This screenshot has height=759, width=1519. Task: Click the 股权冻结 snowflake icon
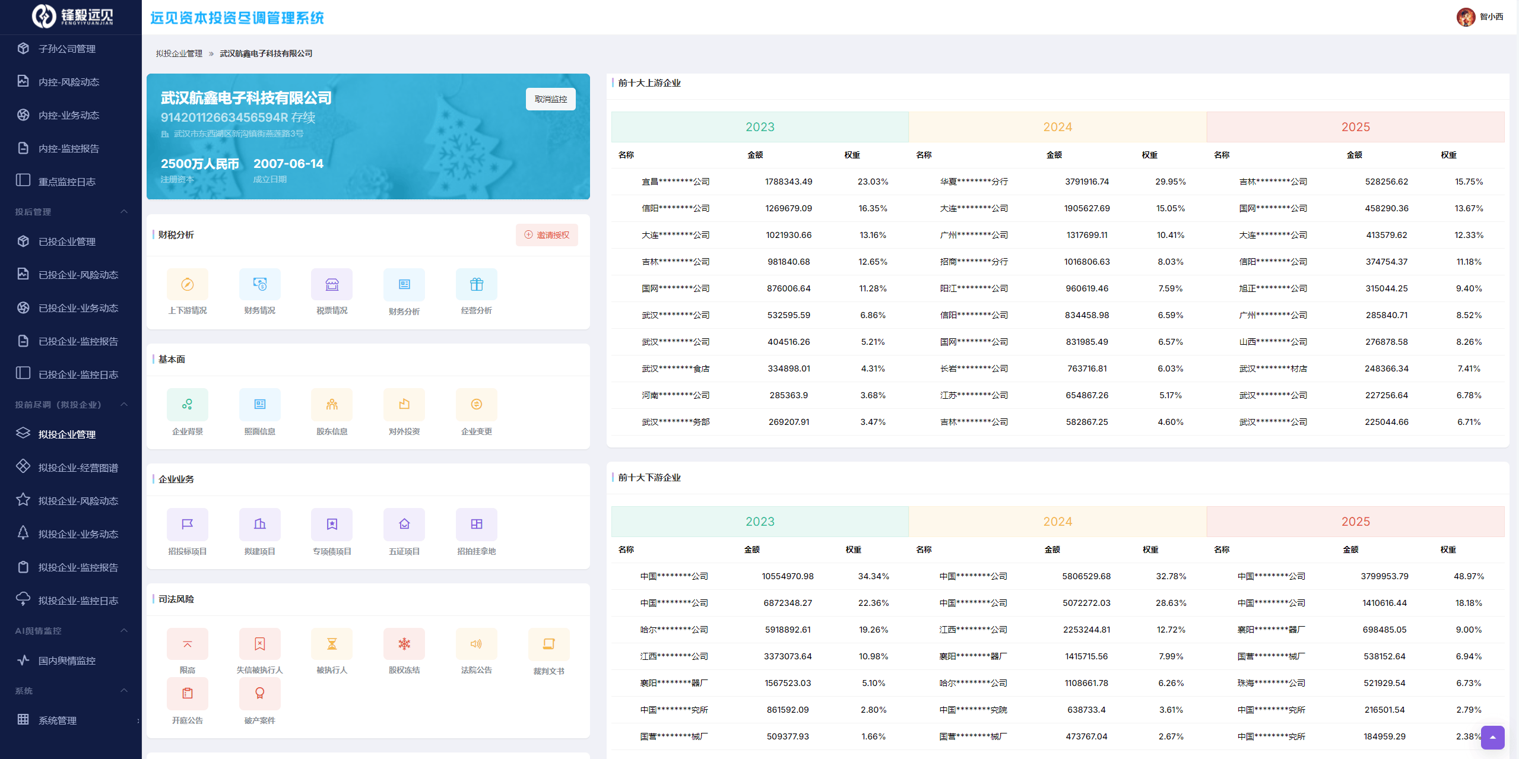point(404,644)
